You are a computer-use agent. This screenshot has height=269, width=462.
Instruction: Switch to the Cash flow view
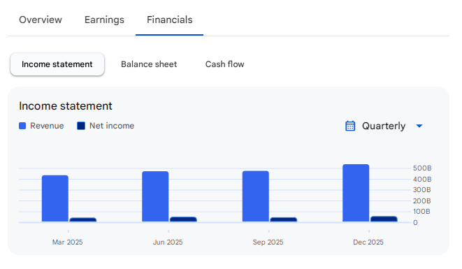tap(224, 64)
